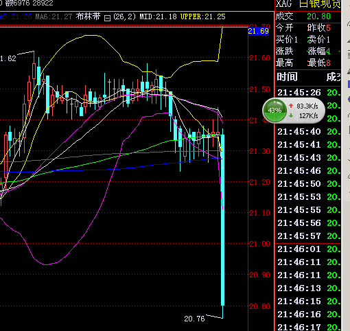Click the 21.00 price axis label

(x=259, y=244)
